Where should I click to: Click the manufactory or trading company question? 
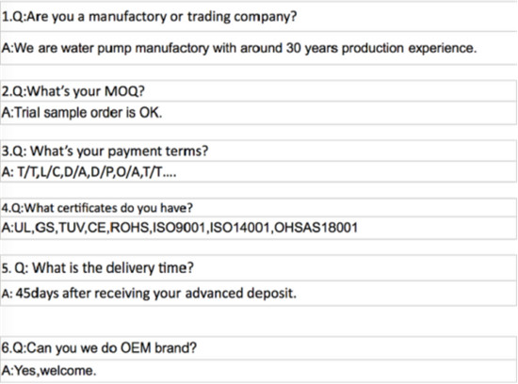(x=258, y=17)
